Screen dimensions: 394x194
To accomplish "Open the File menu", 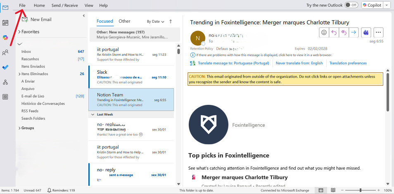I will point(22,5).
